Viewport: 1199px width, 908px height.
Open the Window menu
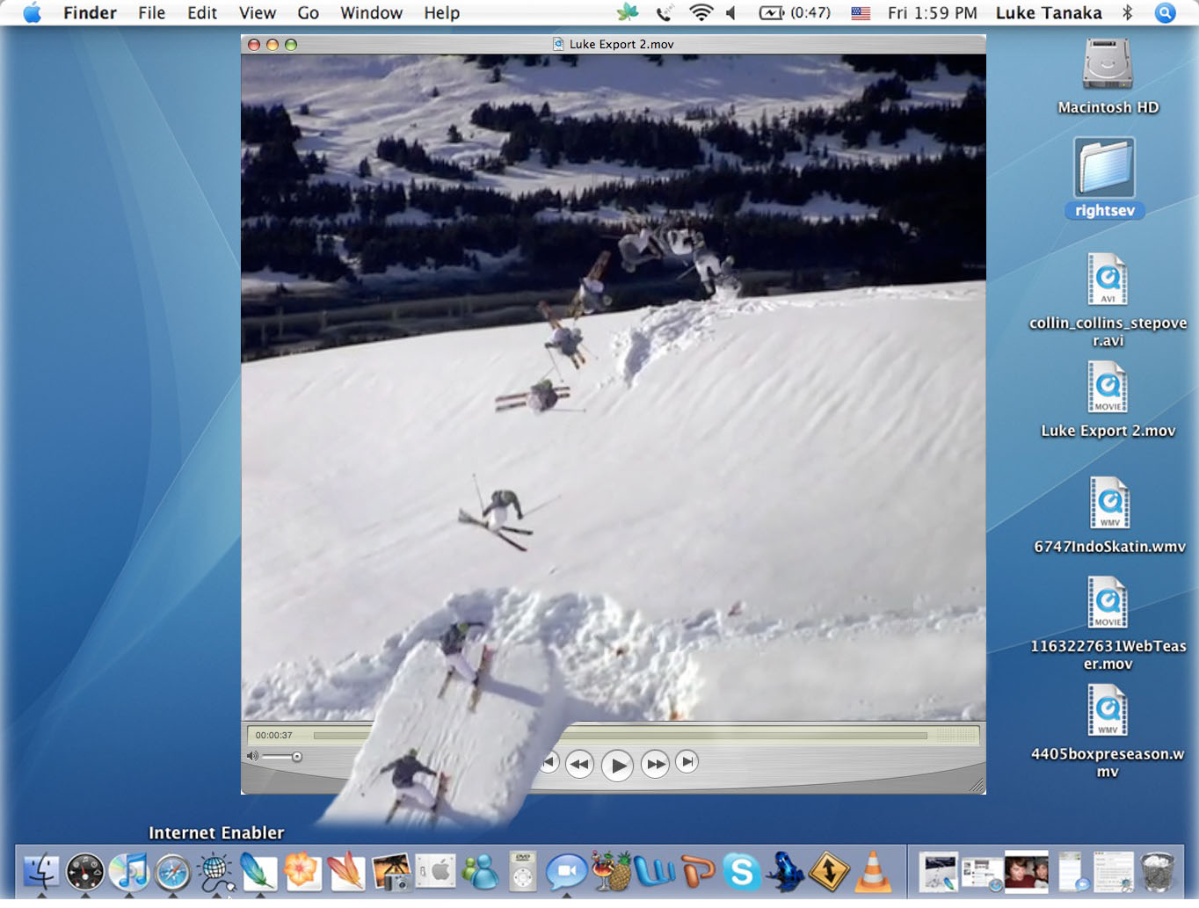[371, 12]
